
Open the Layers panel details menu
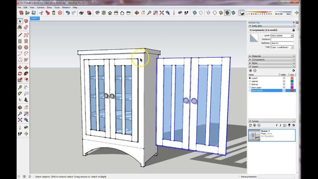click(x=293, y=71)
